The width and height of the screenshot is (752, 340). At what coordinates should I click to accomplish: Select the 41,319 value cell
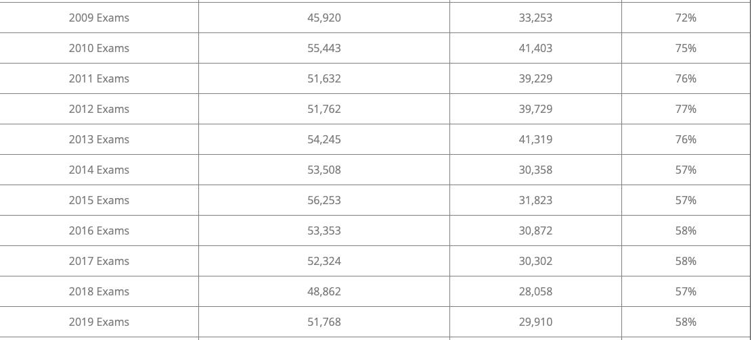(x=535, y=139)
